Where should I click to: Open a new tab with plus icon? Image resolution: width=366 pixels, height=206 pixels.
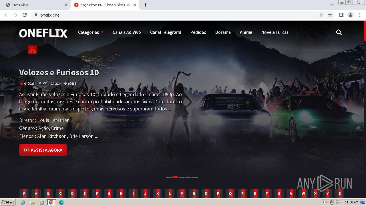146,5
